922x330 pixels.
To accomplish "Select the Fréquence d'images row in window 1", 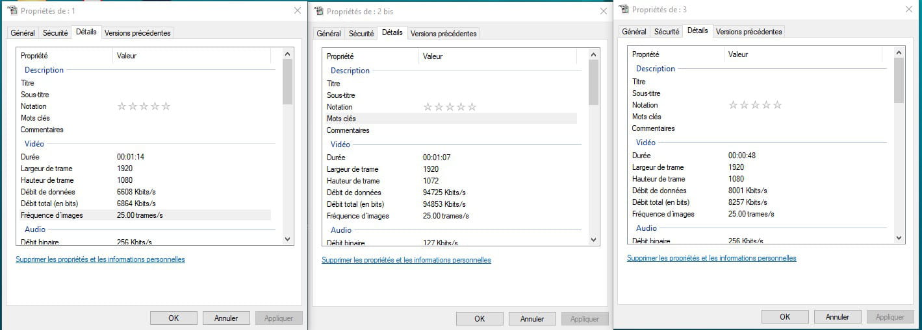I will point(144,215).
